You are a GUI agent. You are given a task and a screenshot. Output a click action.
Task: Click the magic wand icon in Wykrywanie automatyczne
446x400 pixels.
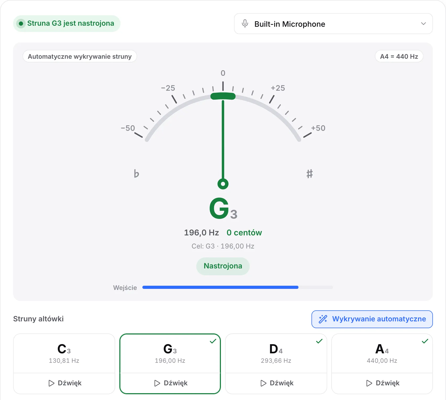click(323, 319)
